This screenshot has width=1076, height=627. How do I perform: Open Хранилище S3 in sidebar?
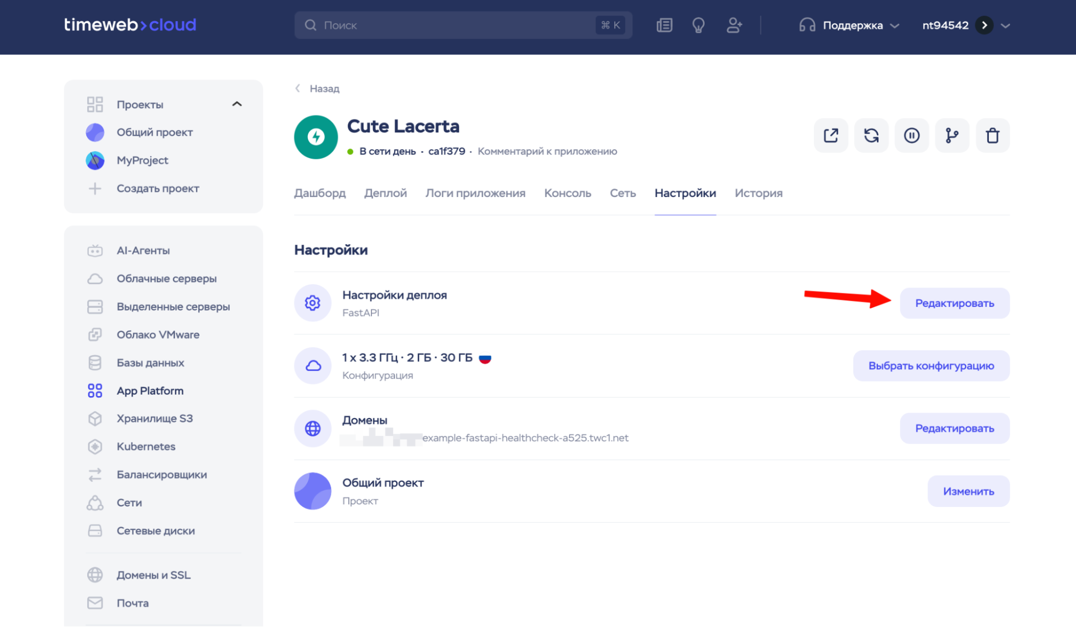(x=154, y=419)
